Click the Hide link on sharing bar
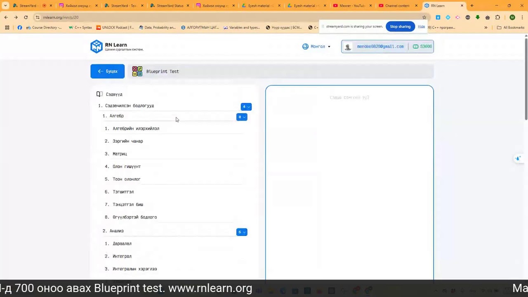Screen dimensions: 528x297 tap(421, 26)
